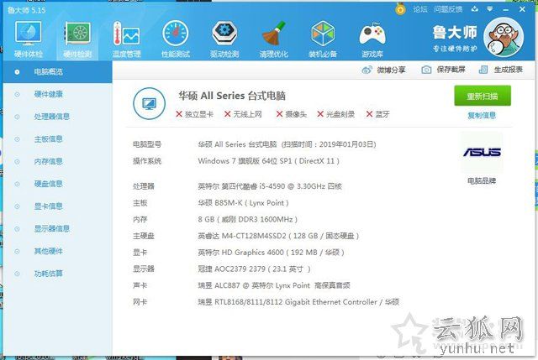Open 驱动检测 driver detection icon

pos(224,39)
